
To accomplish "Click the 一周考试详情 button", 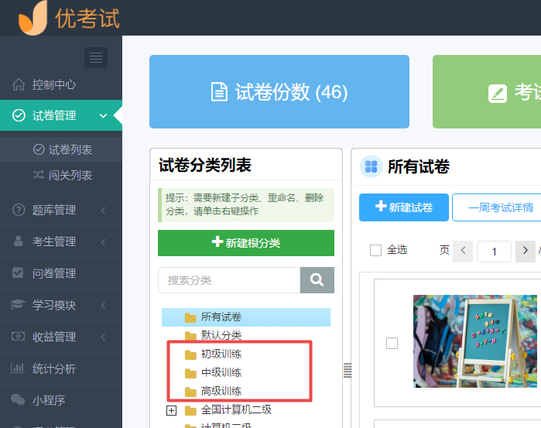I will [x=497, y=207].
